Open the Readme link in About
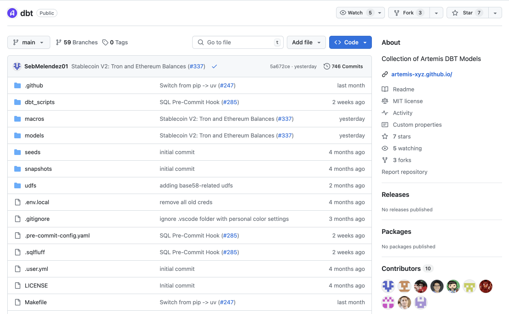This screenshot has width=509, height=314. (x=404, y=89)
